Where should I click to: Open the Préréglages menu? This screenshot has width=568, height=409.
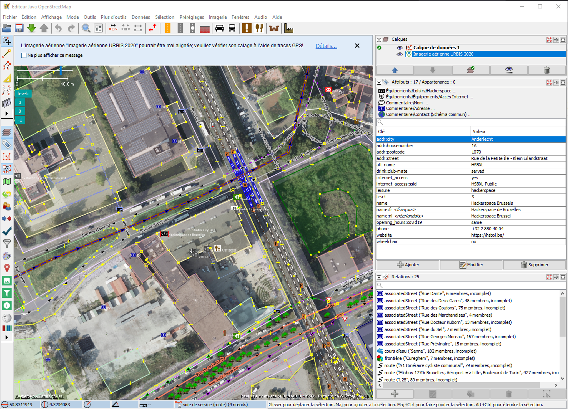192,17
